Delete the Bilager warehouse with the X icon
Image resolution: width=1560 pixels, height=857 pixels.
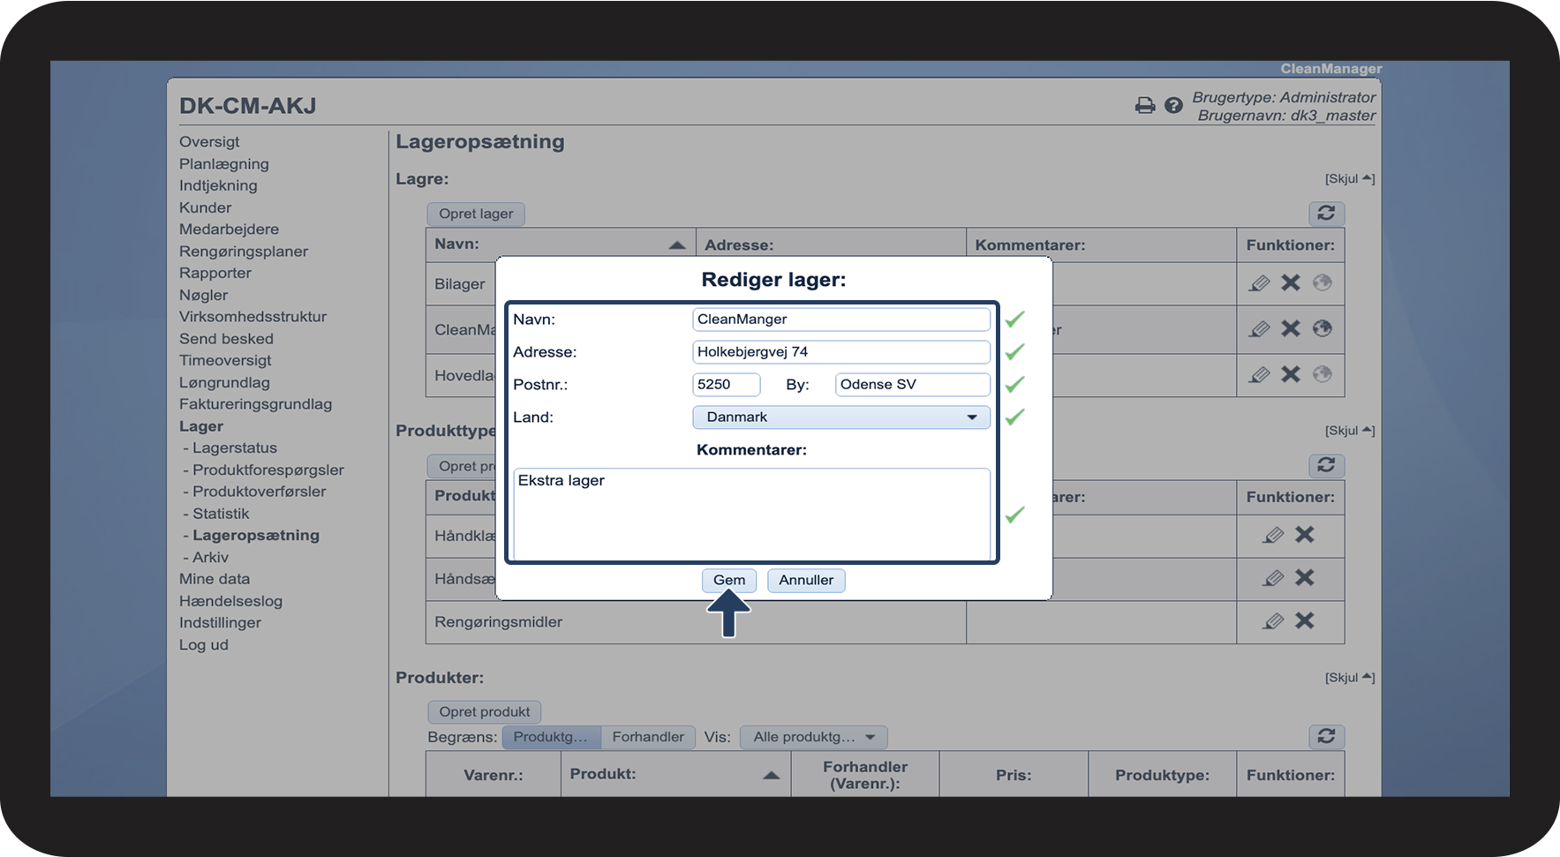pos(1291,283)
